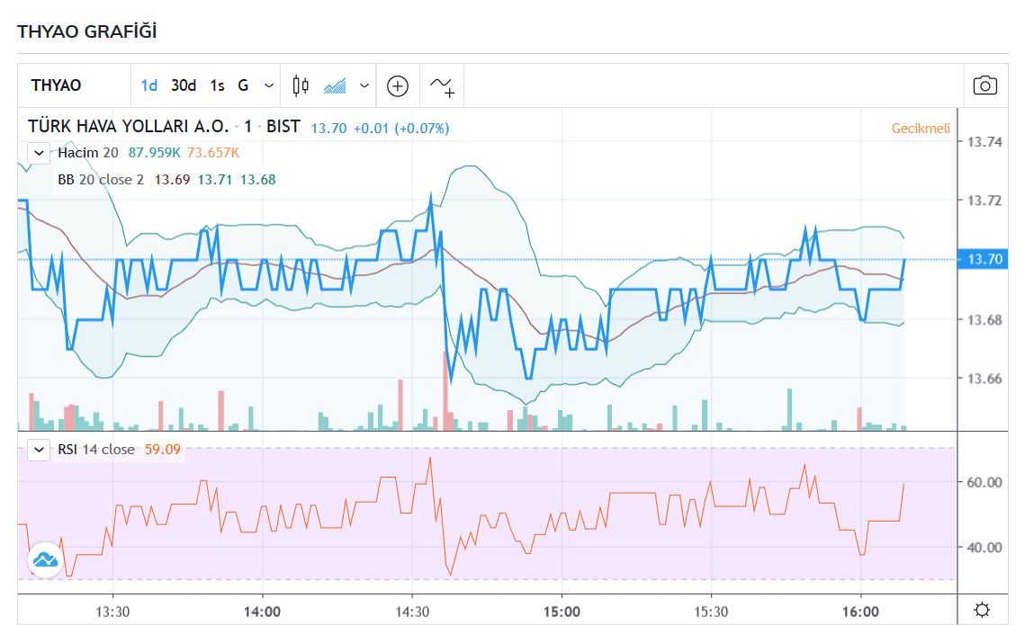The image size is (1025, 625).
Task: Click the RSI 14 close label
Action: point(96,450)
